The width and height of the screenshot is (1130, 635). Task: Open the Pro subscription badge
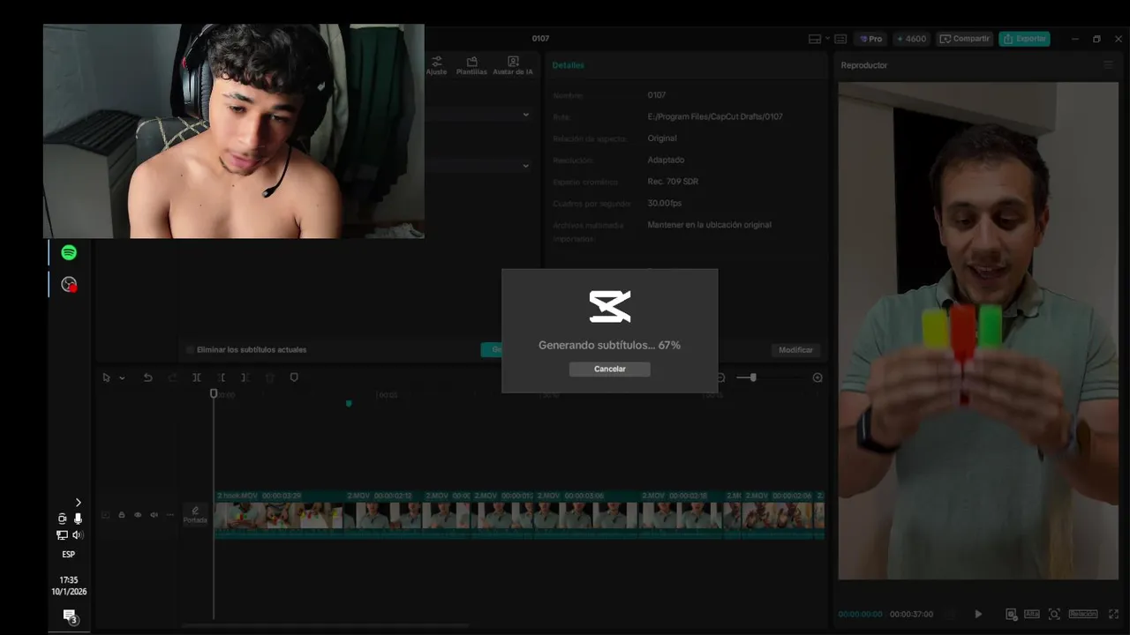tap(870, 39)
